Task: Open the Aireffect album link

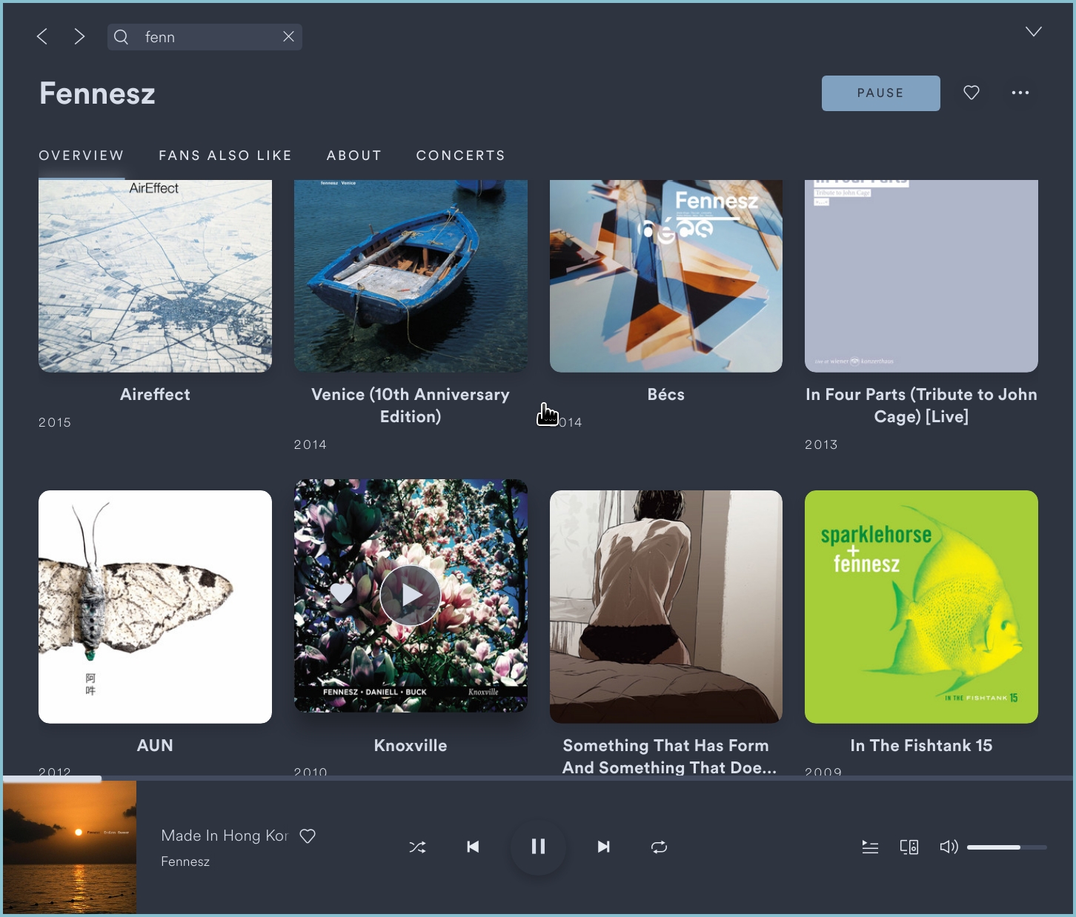Action: tap(155, 395)
